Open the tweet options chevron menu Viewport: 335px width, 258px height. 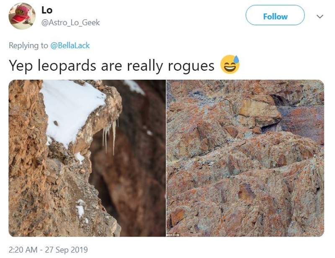click(320, 16)
